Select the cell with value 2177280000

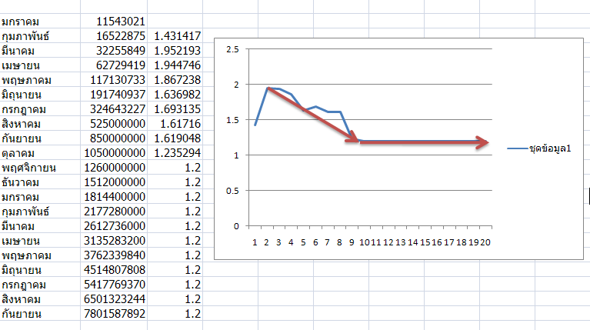click(x=114, y=212)
